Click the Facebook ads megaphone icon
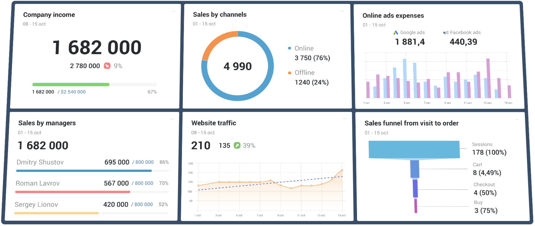 (446, 33)
